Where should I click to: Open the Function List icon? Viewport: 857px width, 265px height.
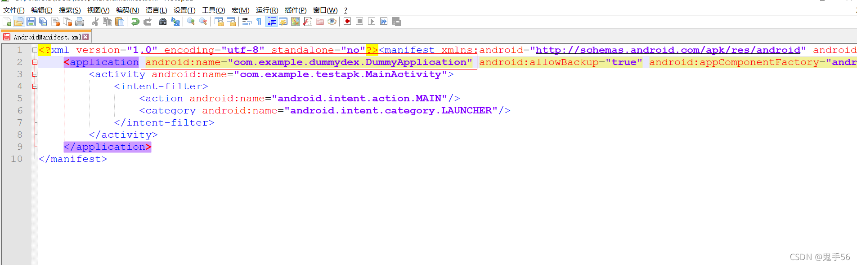[308, 22]
